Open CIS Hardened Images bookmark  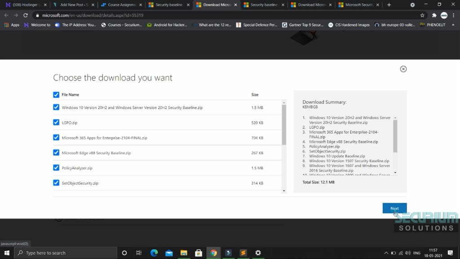tap(349, 25)
